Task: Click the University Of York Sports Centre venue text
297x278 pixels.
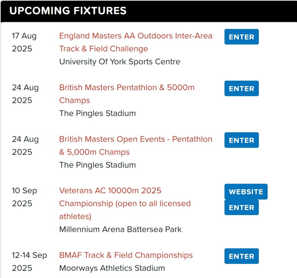Action: [x=120, y=62]
